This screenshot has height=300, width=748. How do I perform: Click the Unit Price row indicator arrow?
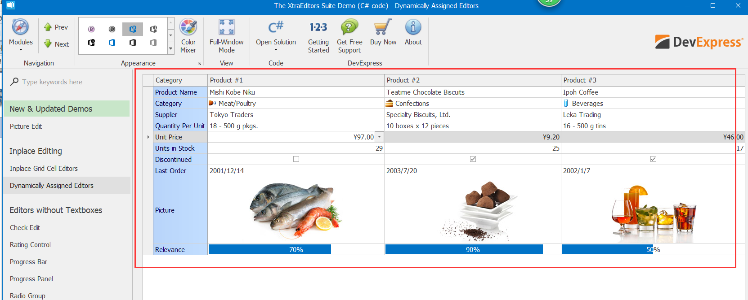point(148,137)
